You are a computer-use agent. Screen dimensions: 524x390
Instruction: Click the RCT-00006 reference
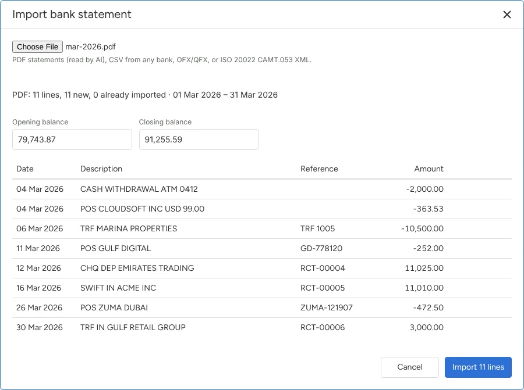click(323, 327)
